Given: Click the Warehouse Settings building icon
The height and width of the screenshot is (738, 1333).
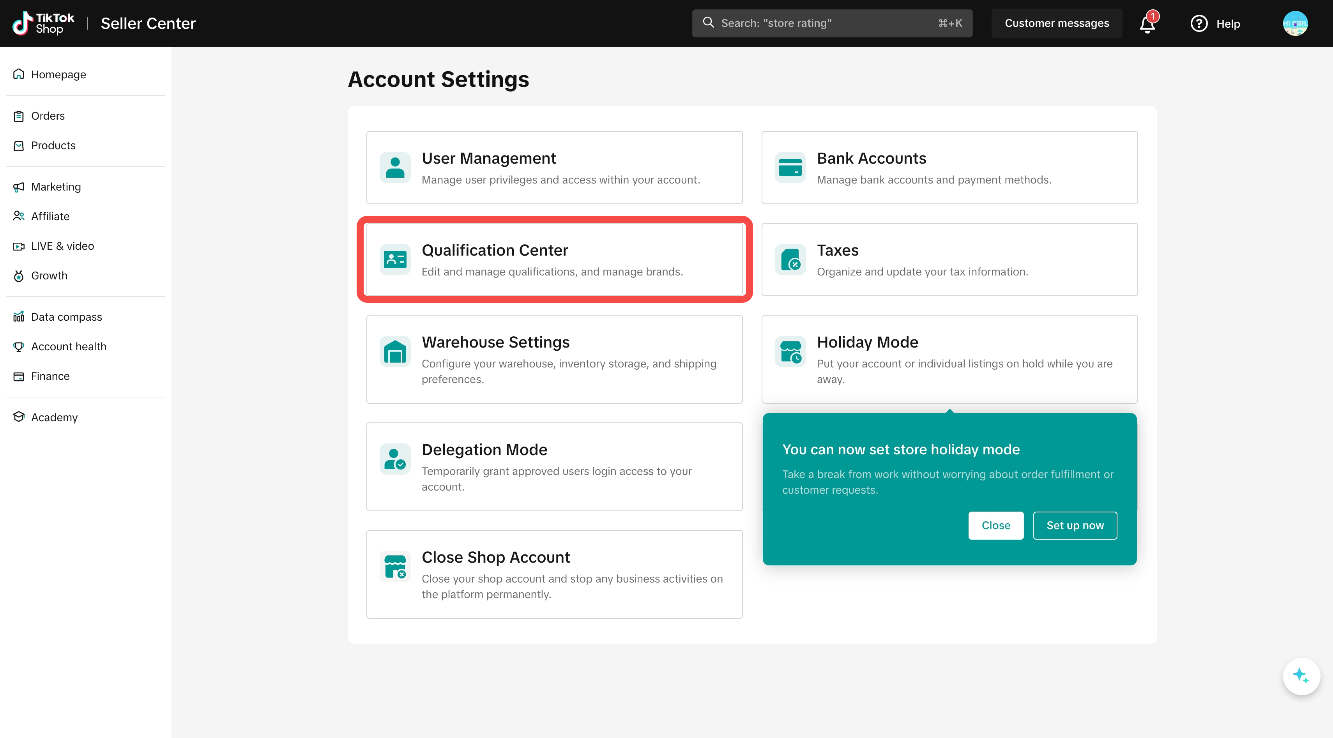Looking at the screenshot, I should point(395,352).
